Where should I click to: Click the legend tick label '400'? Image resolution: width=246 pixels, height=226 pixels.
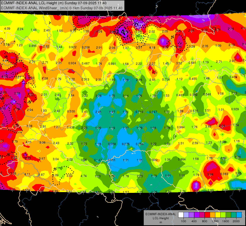click(x=194, y=221)
